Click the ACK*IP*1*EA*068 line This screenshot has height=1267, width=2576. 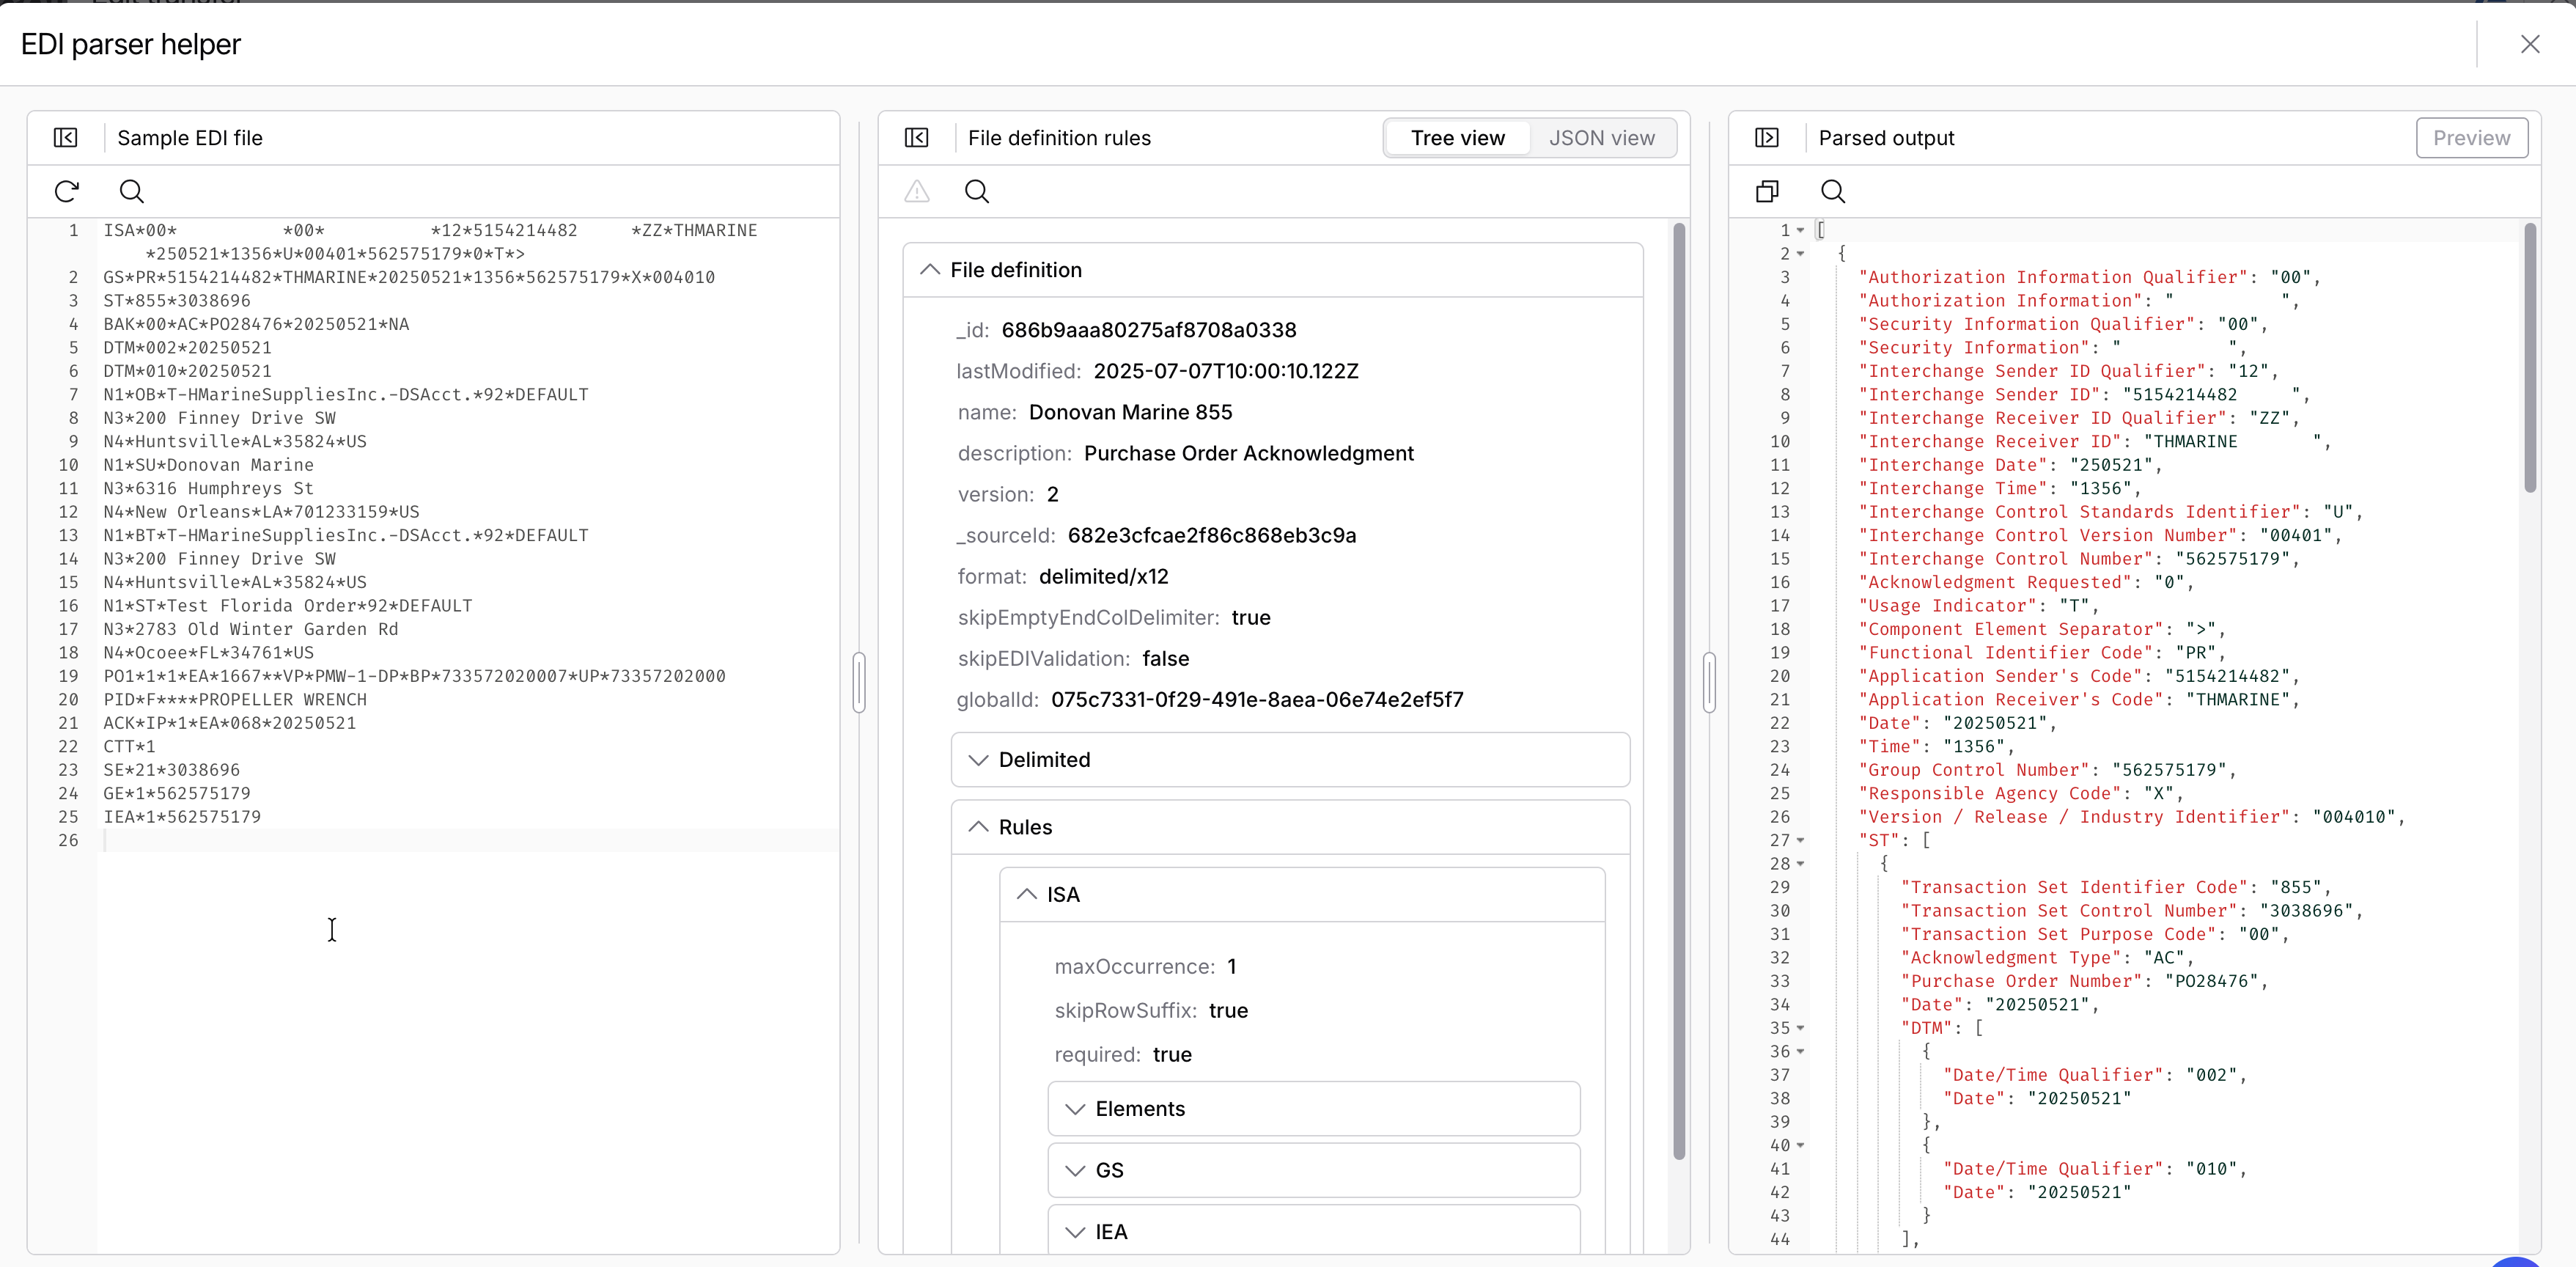pyautogui.click(x=229, y=724)
